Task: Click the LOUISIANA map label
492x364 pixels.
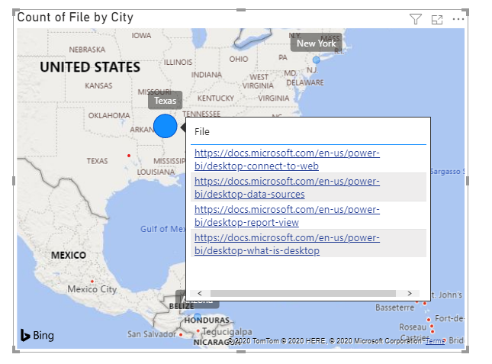Action: (156, 172)
